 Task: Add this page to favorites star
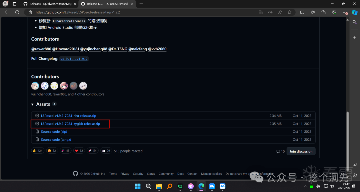tap(290, 12)
